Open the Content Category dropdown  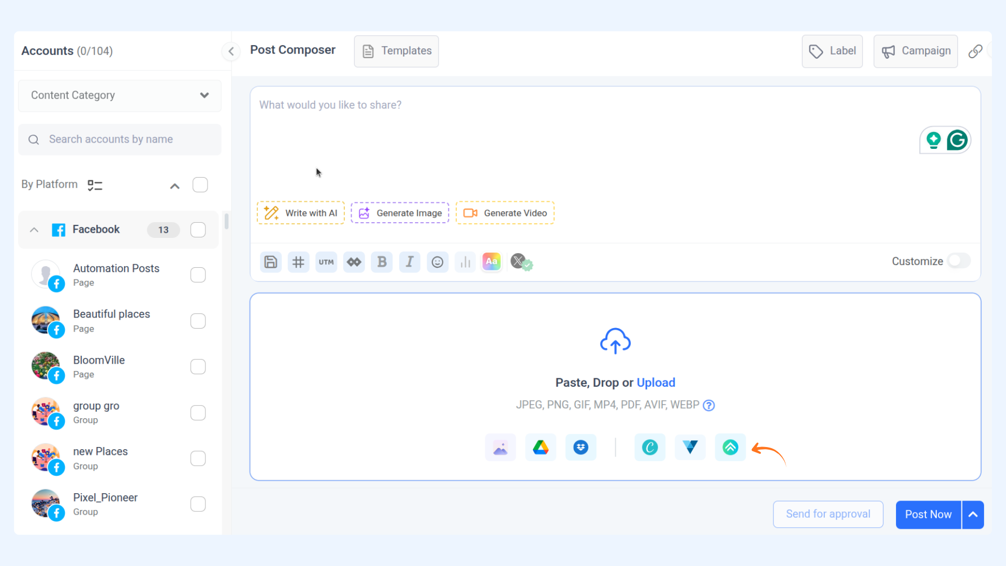pyautogui.click(x=119, y=95)
